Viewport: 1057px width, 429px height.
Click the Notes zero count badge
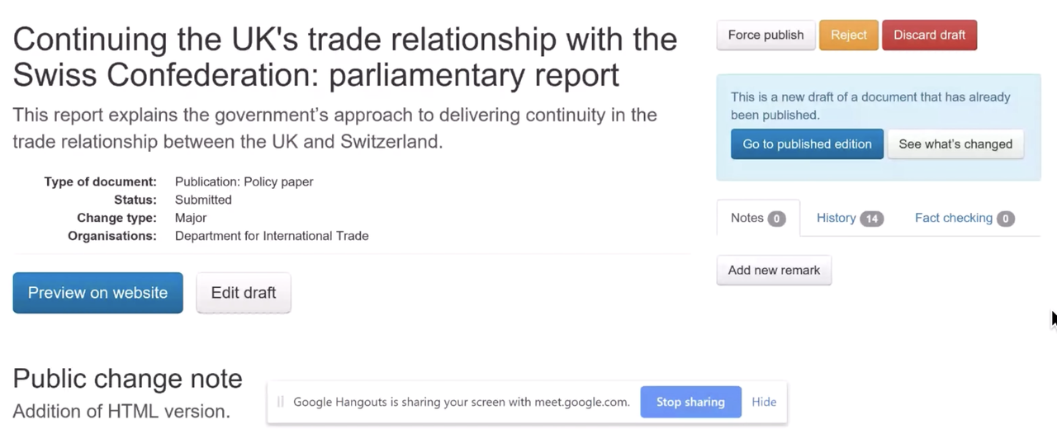[776, 219]
